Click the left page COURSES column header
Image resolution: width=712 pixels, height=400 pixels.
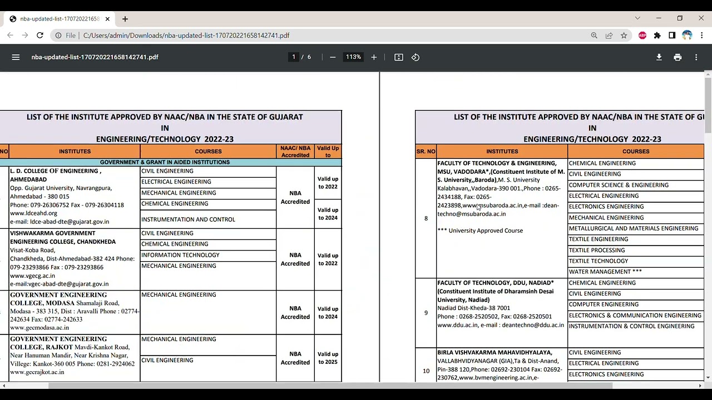(x=208, y=151)
